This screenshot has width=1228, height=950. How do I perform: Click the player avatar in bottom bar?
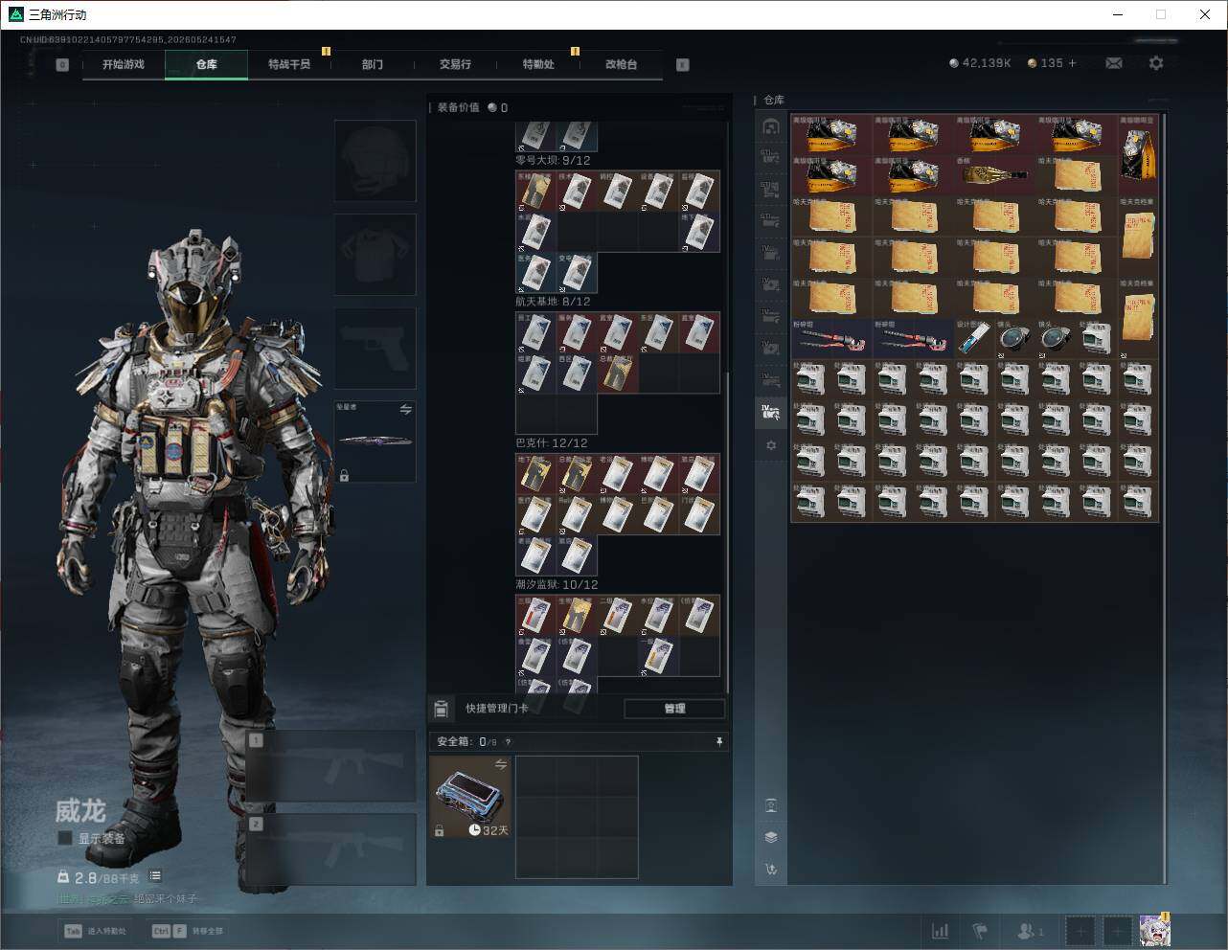pos(1154,930)
